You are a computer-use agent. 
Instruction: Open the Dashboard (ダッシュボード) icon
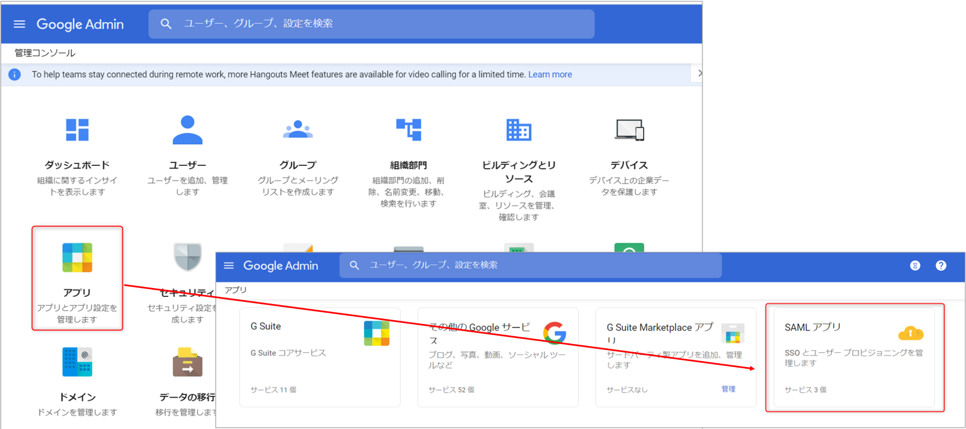click(x=77, y=130)
